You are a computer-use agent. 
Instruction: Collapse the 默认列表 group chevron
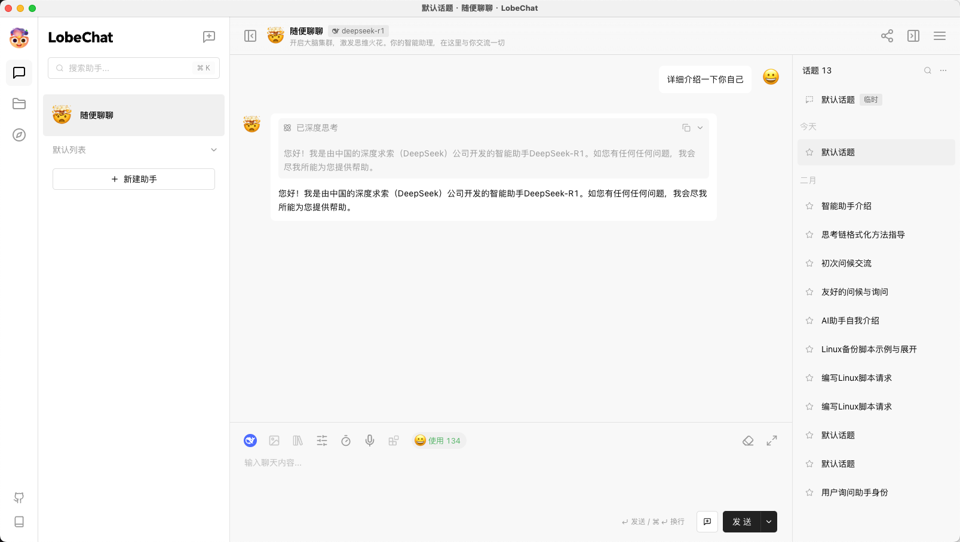pyautogui.click(x=214, y=150)
